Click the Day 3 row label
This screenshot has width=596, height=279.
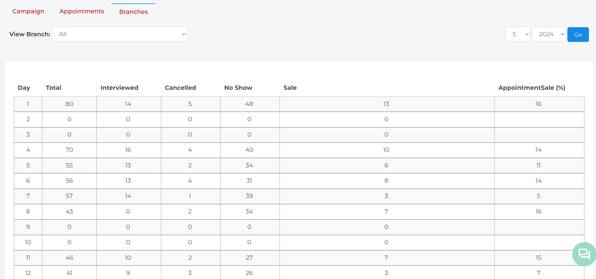(x=28, y=135)
